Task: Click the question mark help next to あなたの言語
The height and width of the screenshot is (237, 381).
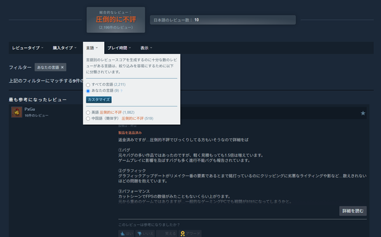Action: (x=121, y=91)
